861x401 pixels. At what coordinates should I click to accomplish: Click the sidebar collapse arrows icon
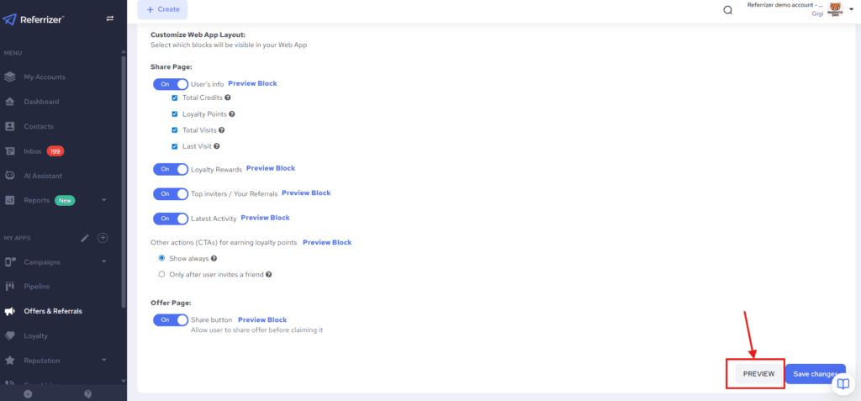[x=109, y=19]
